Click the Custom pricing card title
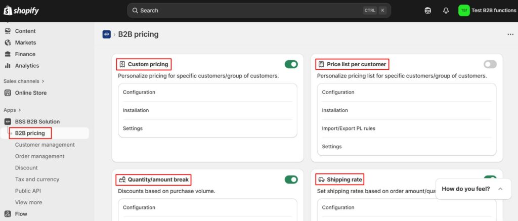The height and width of the screenshot is (221, 518). 148,64
